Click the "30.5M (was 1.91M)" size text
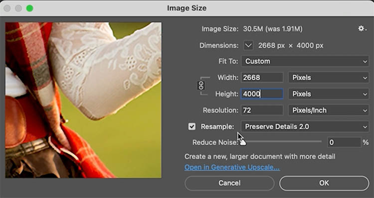This screenshot has width=374, height=198. [x=273, y=29]
